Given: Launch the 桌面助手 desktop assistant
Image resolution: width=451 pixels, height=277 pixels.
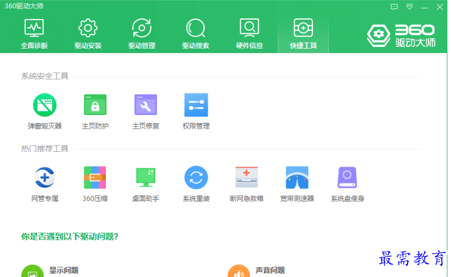Looking at the screenshot, I should pyautogui.click(x=146, y=184).
